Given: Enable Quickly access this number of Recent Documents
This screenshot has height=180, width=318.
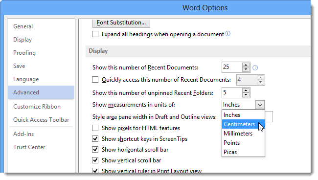Looking at the screenshot, I should click(95, 79).
